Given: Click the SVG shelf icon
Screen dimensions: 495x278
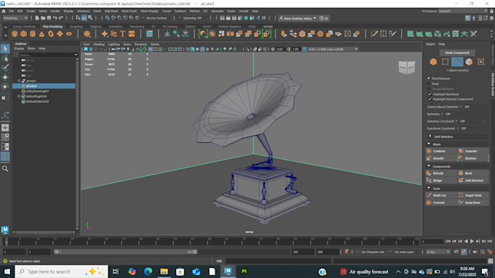Looking at the screenshot, I should pyautogui.click(x=132, y=33).
